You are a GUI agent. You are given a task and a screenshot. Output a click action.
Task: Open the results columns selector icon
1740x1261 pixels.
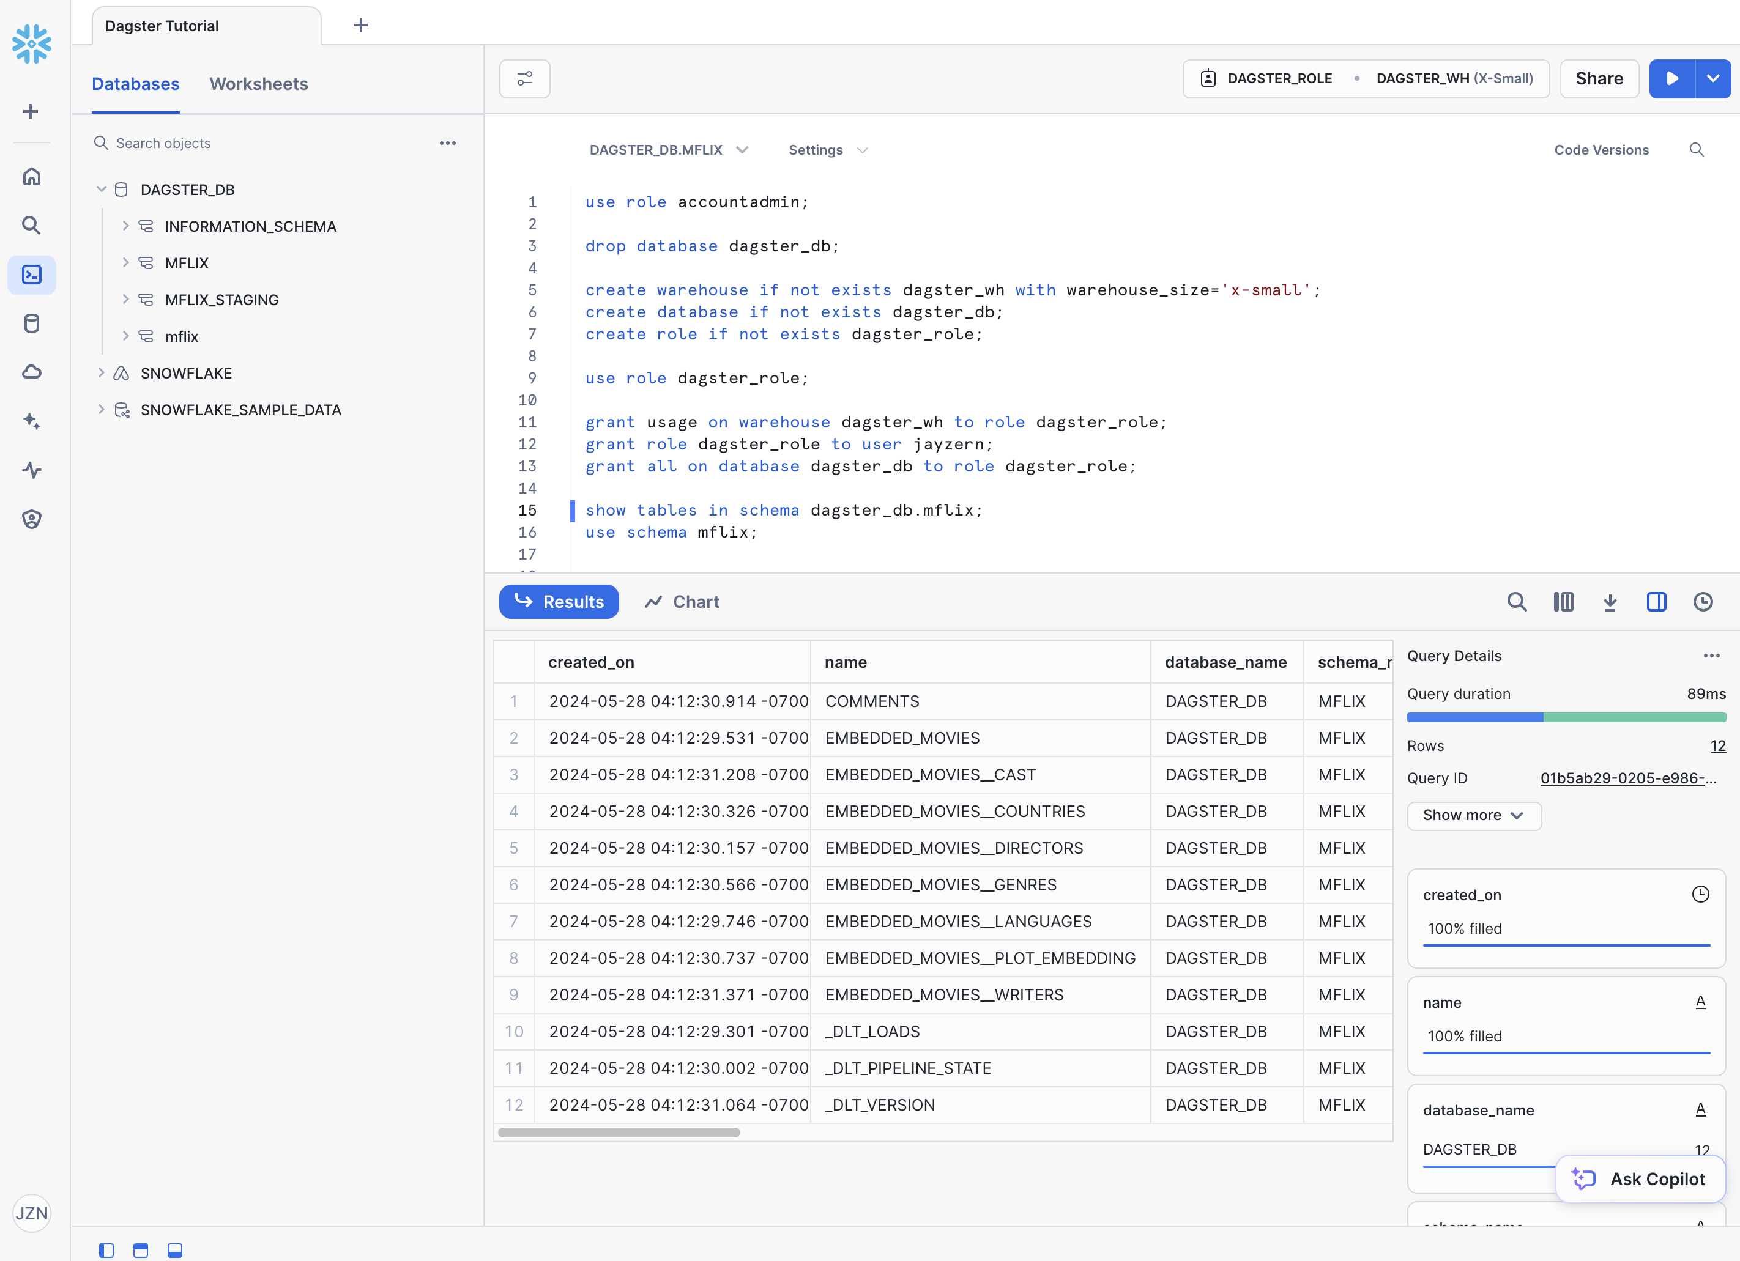[1564, 602]
